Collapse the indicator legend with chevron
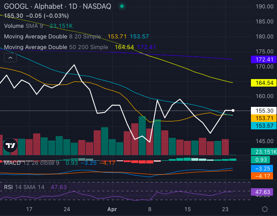 [10, 57]
